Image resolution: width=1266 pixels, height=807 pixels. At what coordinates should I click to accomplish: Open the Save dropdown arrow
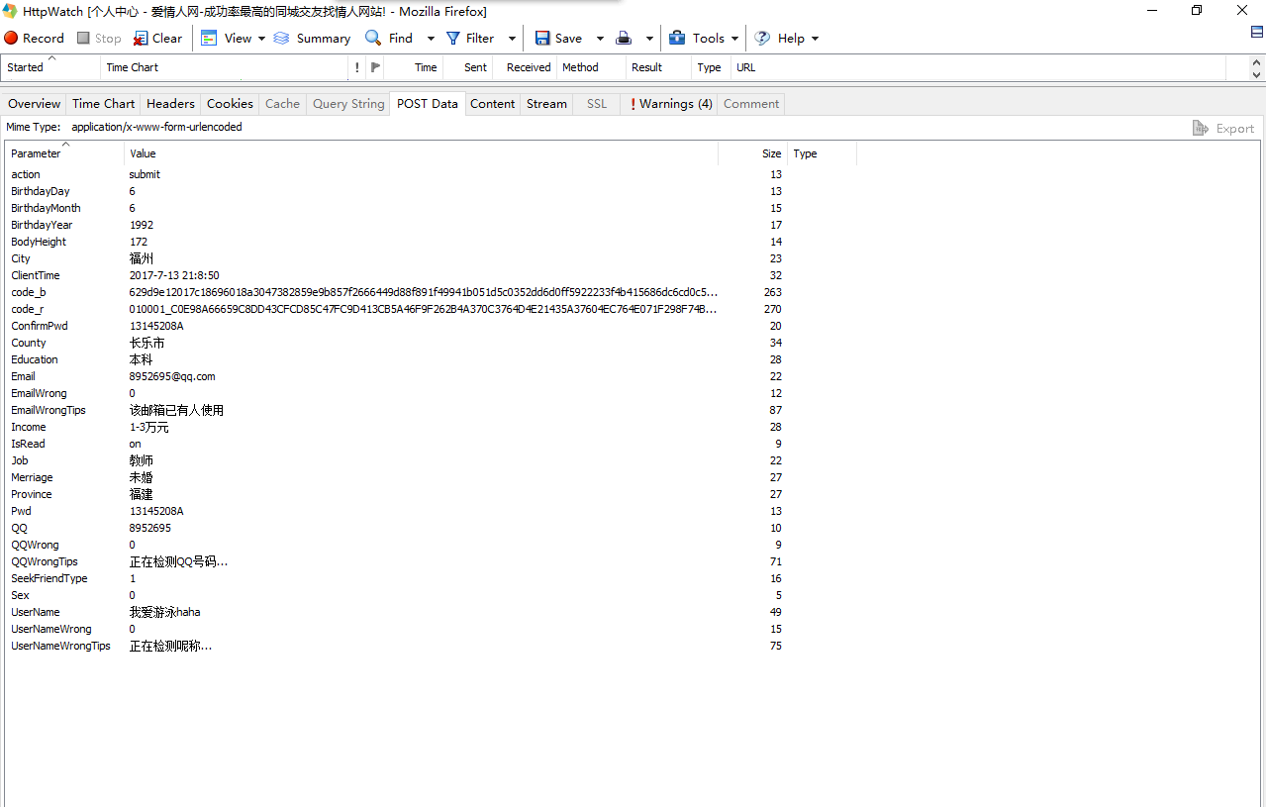click(x=599, y=39)
